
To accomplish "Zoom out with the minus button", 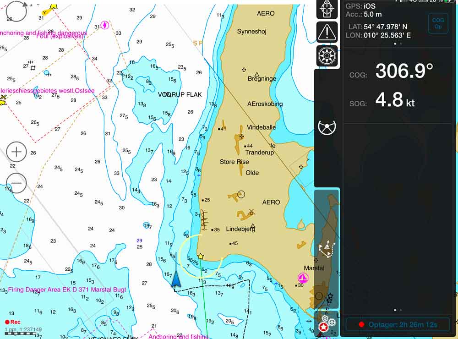I will pos(17,183).
